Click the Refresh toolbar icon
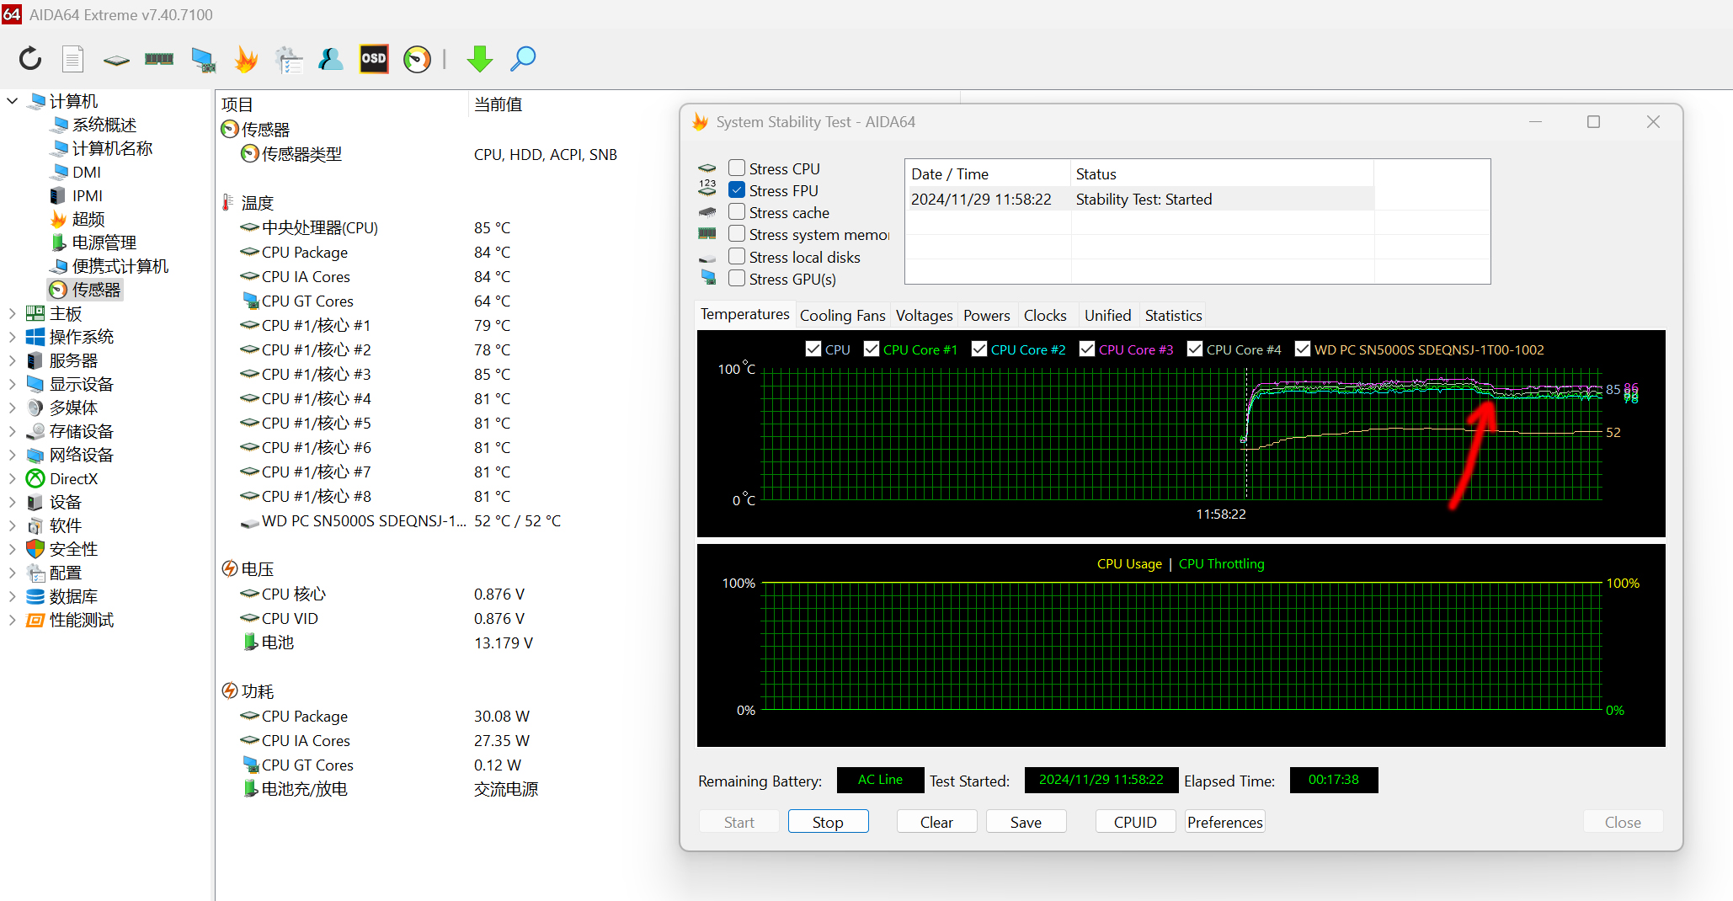This screenshot has width=1733, height=901. [30, 59]
